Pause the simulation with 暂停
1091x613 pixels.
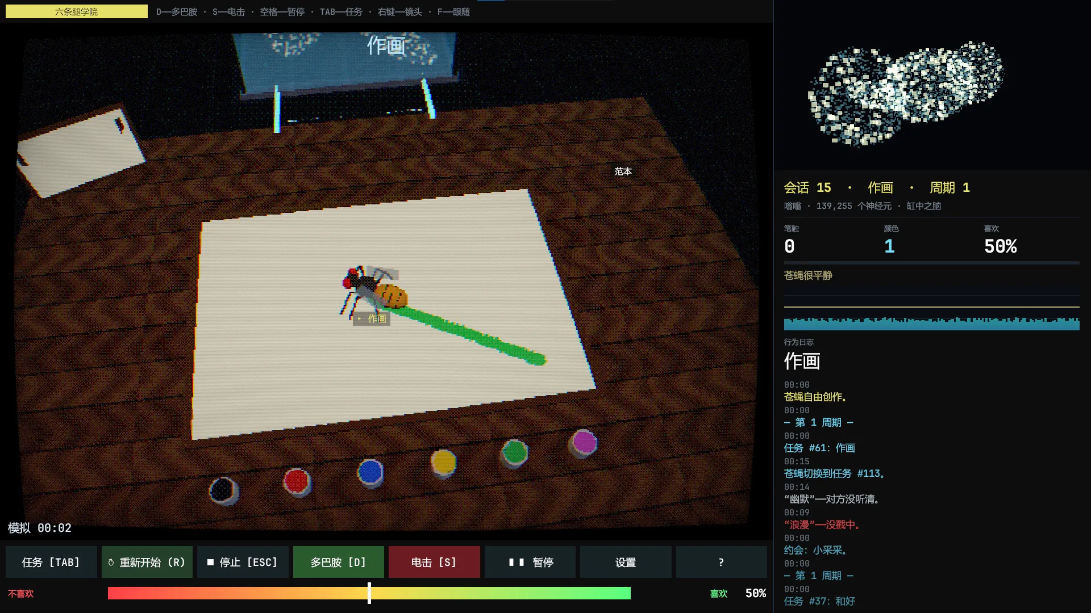(x=530, y=562)
